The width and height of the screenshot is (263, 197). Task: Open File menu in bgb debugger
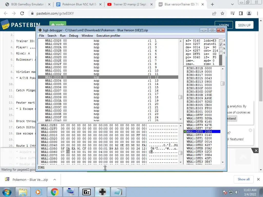(42, 35)
